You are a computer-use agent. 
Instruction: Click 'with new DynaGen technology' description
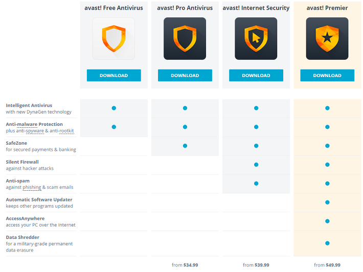pos(39,112)
